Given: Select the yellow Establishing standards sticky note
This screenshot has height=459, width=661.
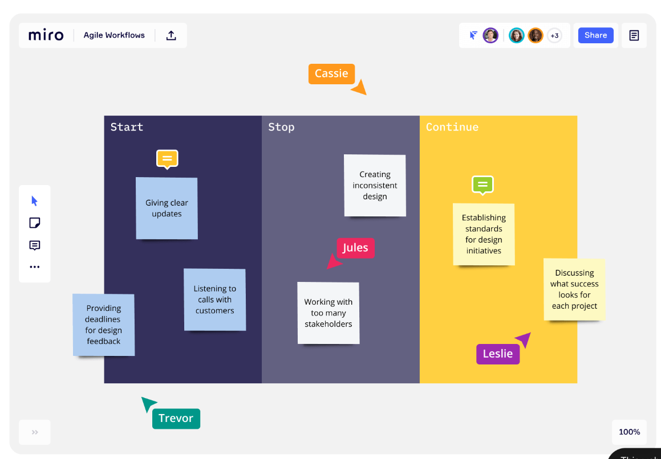Looking at the screenshot, I should (484, 234).
